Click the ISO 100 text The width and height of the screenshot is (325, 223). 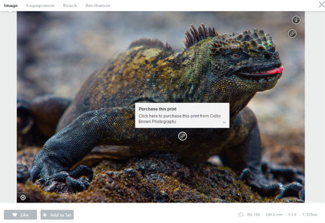coord(253,214)
